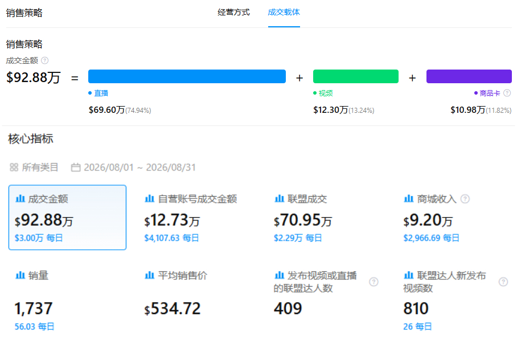Image resolution: width=517 pixels, height=350 pixels.
Task: Click chart icon on 联盟成交 card
Action: (279, 198)
